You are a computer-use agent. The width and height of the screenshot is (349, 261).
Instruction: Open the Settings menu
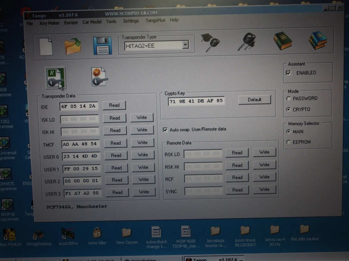(131, 21)
